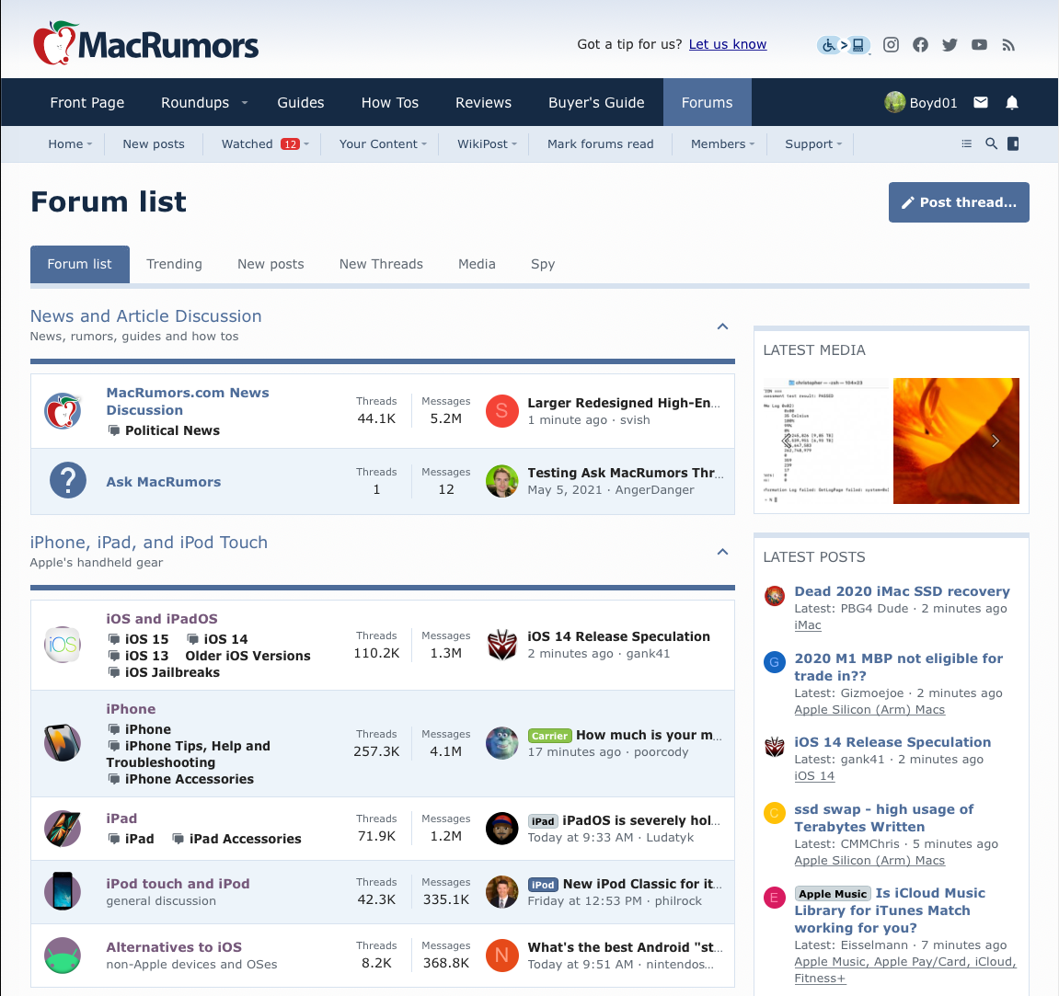Click the Carrier tag in iPhone row
This screenshot has height=996, width=1059.
(550, 736)
